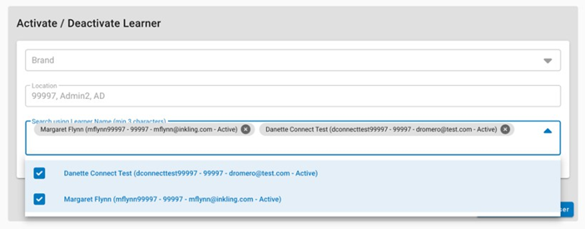Screen dimensions: 585x229
Task: Click the Search using Learner Name label
Action: [x=98, y=121]
